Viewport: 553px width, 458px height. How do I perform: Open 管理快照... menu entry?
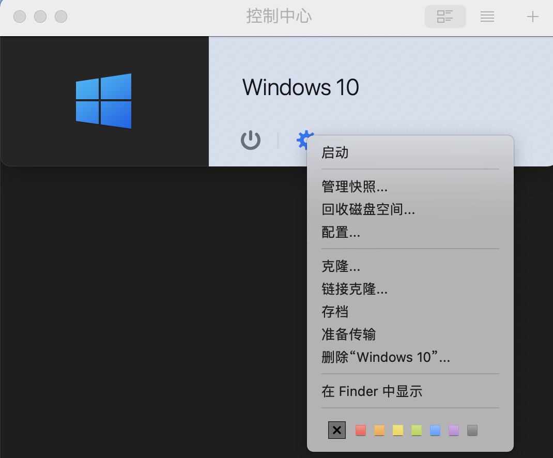(410, 186)
